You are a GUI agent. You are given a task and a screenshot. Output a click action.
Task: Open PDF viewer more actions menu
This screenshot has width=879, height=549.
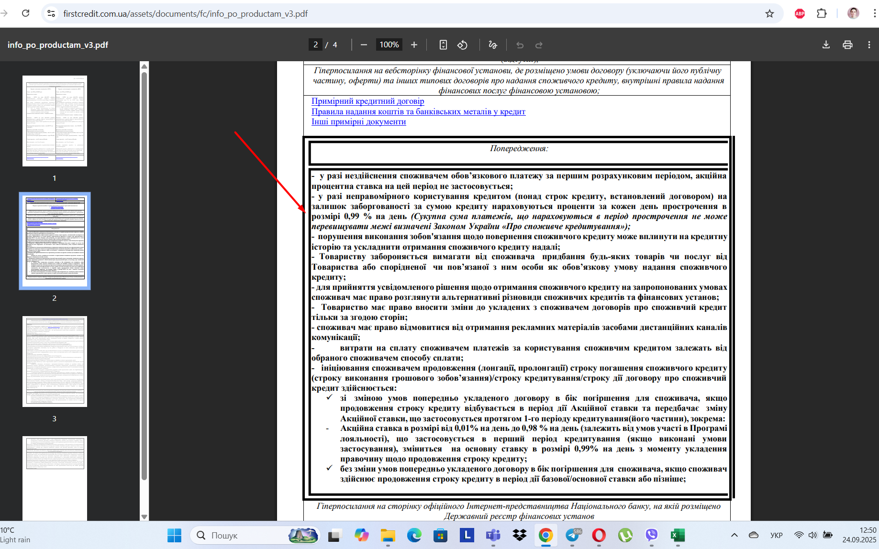tap(869, 45)
